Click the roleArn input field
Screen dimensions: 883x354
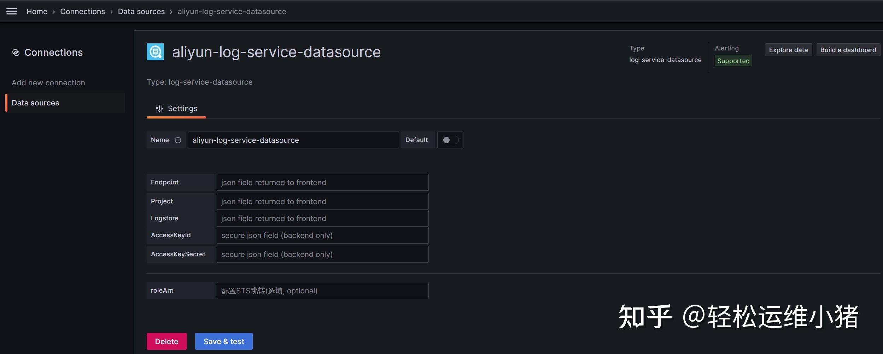[x=322, y=290]
